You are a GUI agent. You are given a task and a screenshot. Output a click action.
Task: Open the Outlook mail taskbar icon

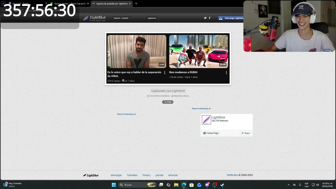point(199,185)
